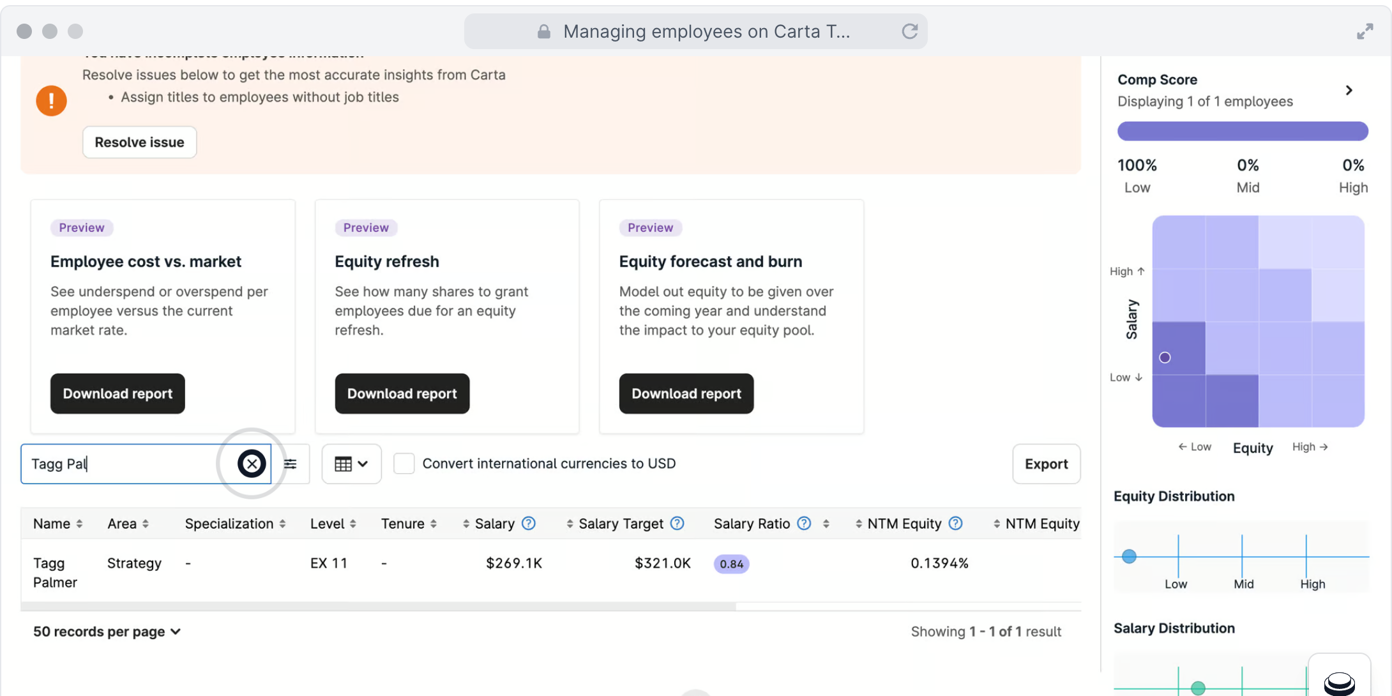The image size is (1392, 696).
Task: Click the NTM Equity help icon
Action: 955,524
